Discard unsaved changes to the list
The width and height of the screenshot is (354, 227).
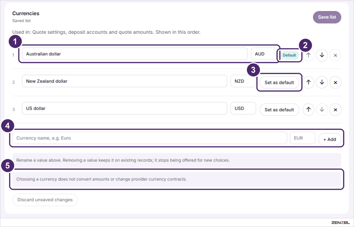coord(45,200)
